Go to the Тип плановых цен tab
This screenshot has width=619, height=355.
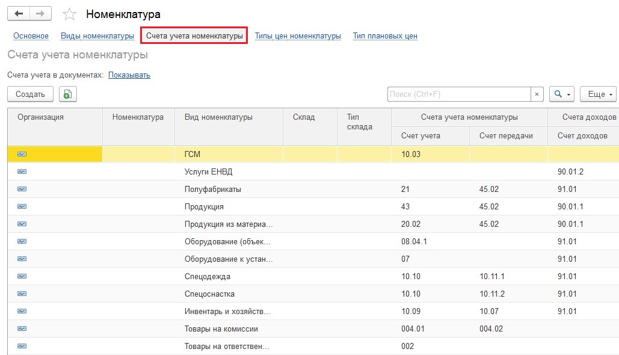point(385,36)
